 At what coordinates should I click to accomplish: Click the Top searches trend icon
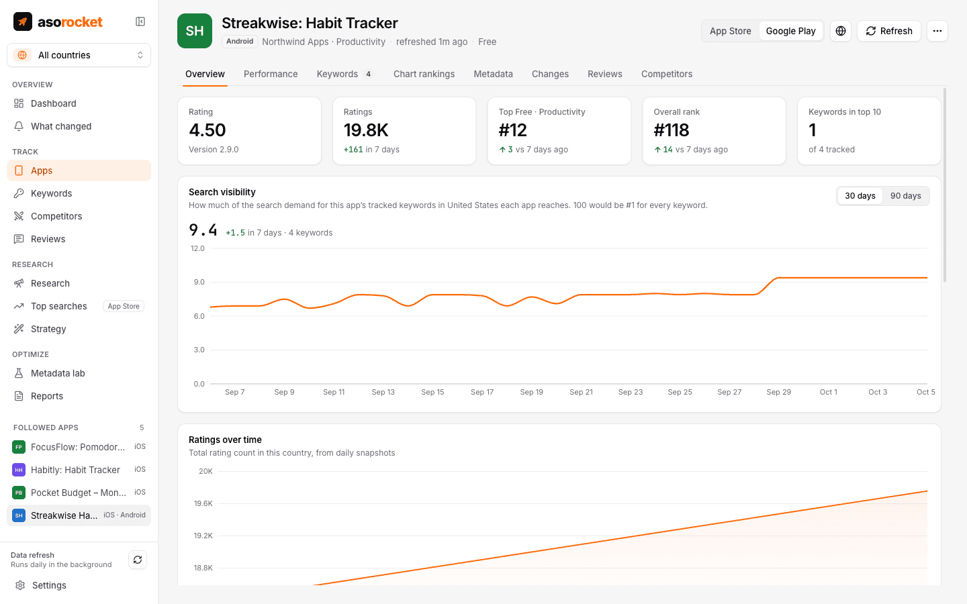point(19,306)
